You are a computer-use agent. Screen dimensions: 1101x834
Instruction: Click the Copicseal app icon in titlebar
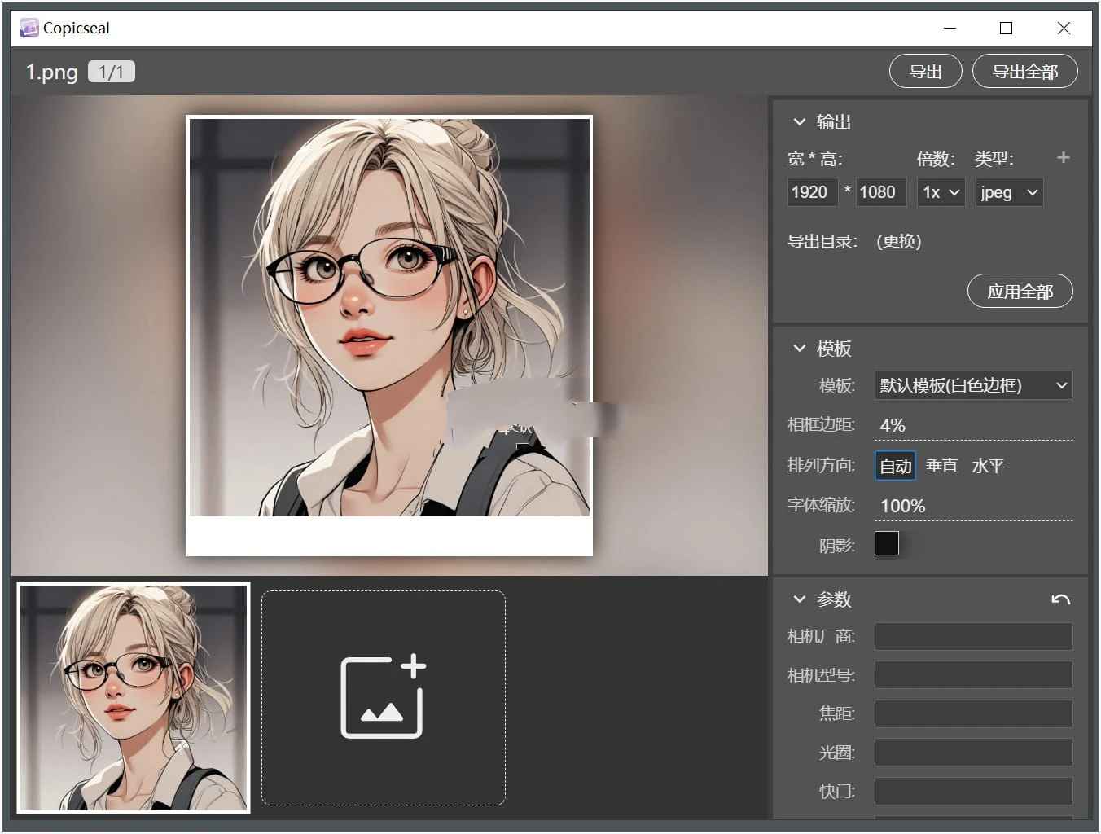pyautogui.click(x=29, y=27)
